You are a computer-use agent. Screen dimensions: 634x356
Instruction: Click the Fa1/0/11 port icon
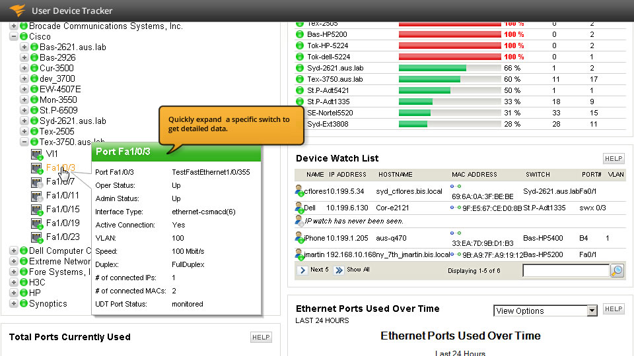point(37,196)
